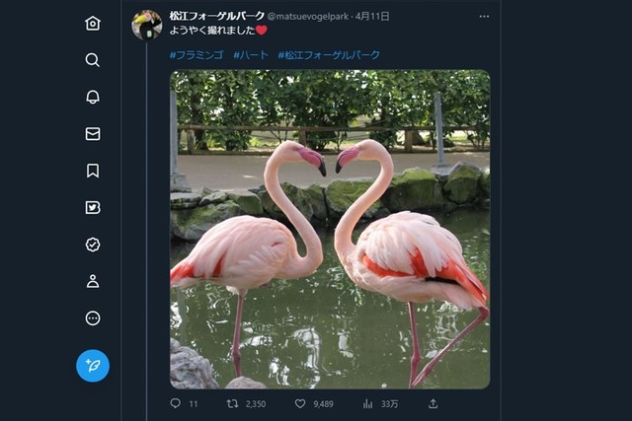
Task: Go to the Home timeline icon
Action: pos(93,23)
